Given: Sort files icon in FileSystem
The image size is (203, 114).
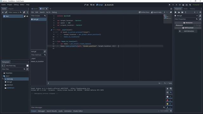Looking at the screenshot, I should [x=28, y=69].
